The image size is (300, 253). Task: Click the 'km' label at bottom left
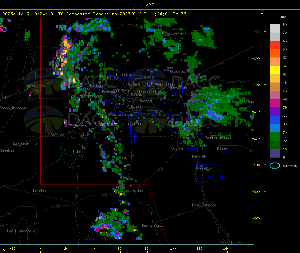click(5, 249)
